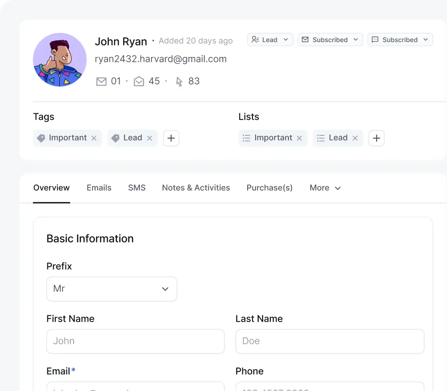Image resolution: width=447 pixels, height=391 pixels.
Task: Click the opened emails icon next to 45
Action: [139, 81]
